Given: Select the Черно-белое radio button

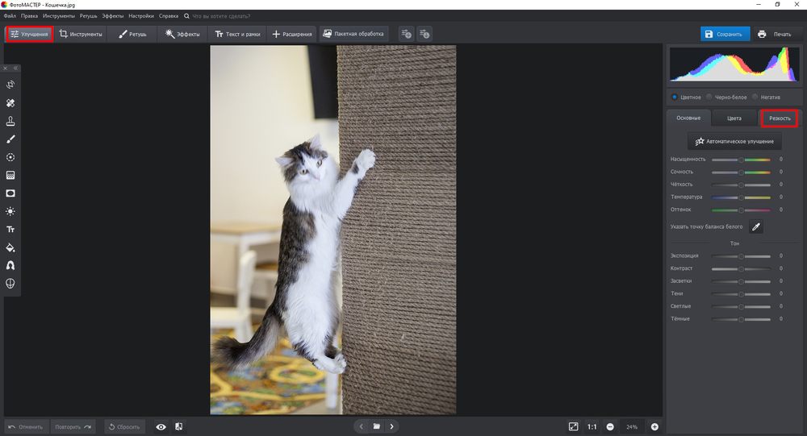Looking at the screenshot, I should [709, 97].
